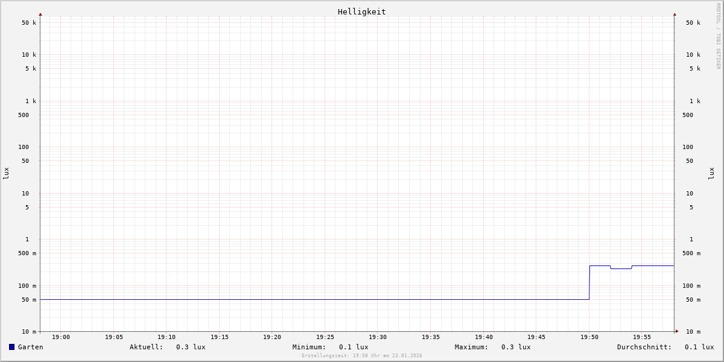Click the 10 m label on left axis
724x362 pixels.
click(29, 332)
